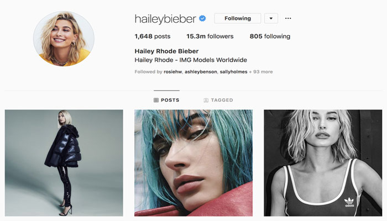Viewport: 387px width, 221px height.
Task: Click the tagged person icon
Action: [206, 100]
